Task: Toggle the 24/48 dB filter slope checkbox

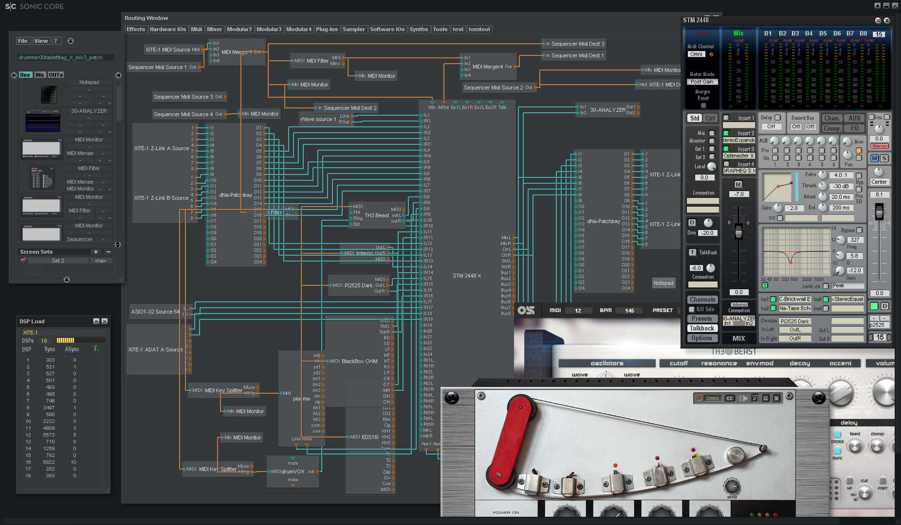Action: [x=826, y=286]
